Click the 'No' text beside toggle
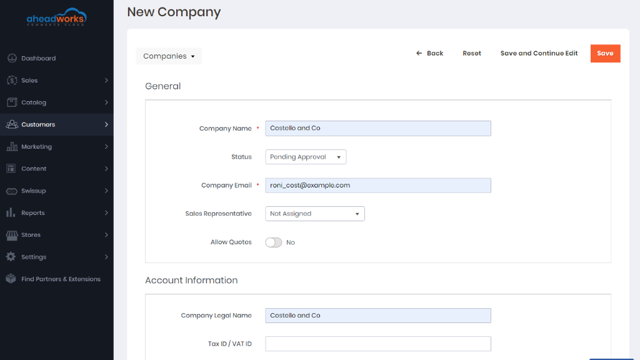 tap(291, 242)
